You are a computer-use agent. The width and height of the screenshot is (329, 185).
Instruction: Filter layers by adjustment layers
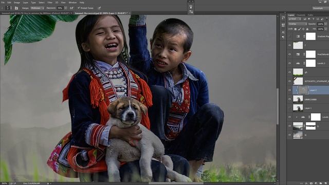[309, 19]
